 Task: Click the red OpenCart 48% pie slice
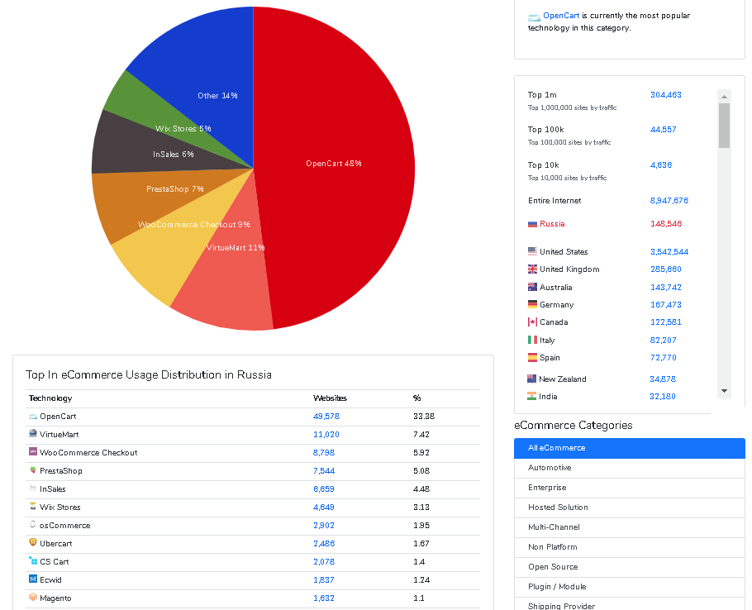click(336, 168)
